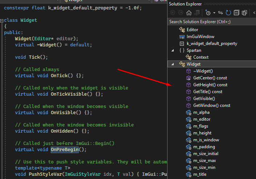Select the m_flags field

coord(201,126)
